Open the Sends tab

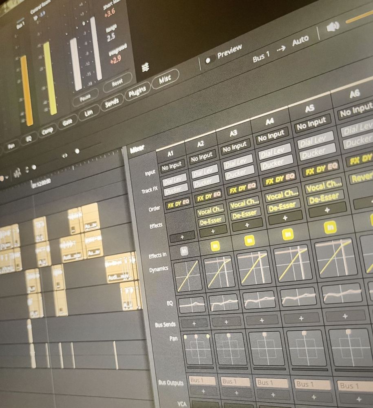coord(112,103)
